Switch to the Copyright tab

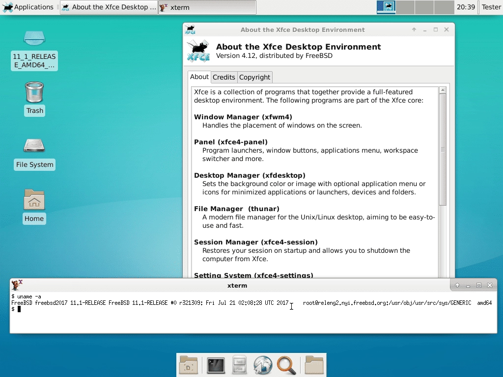click(255, 77)
